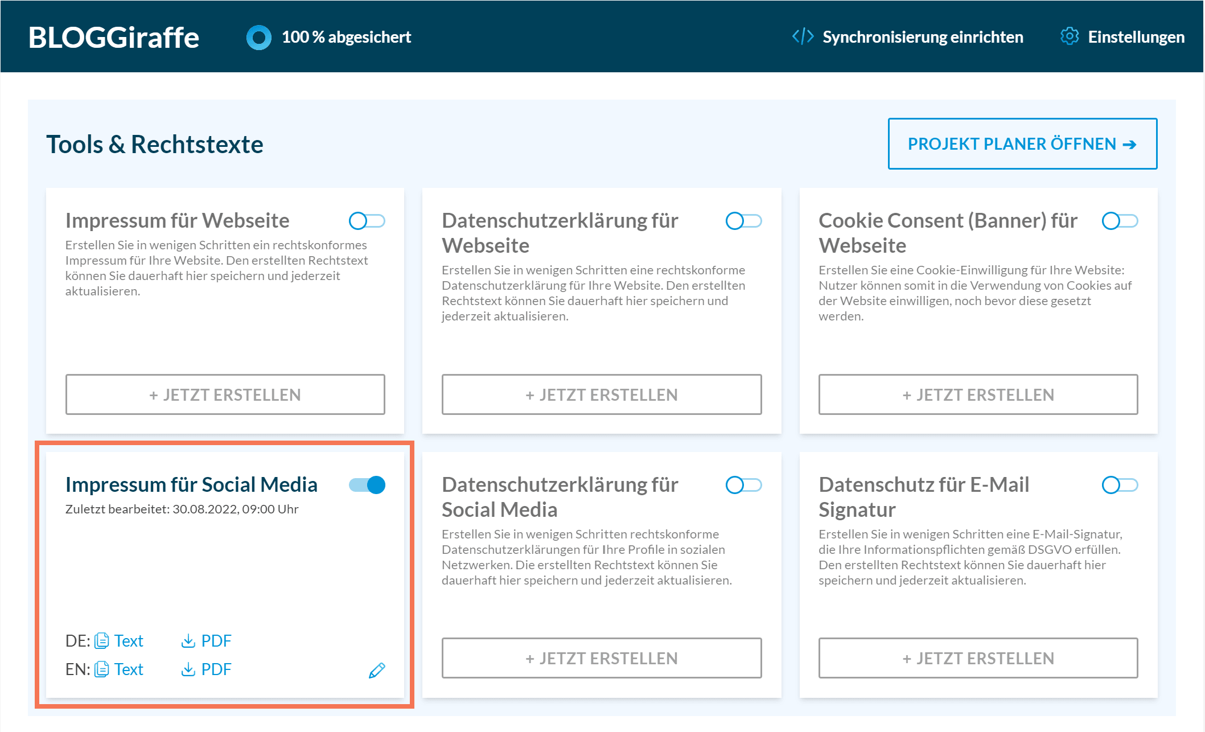Click the Einstellungen gear icon
Image resolution: width=1205 pixels, height=732 pixels.
click(x=1069, y=36)
